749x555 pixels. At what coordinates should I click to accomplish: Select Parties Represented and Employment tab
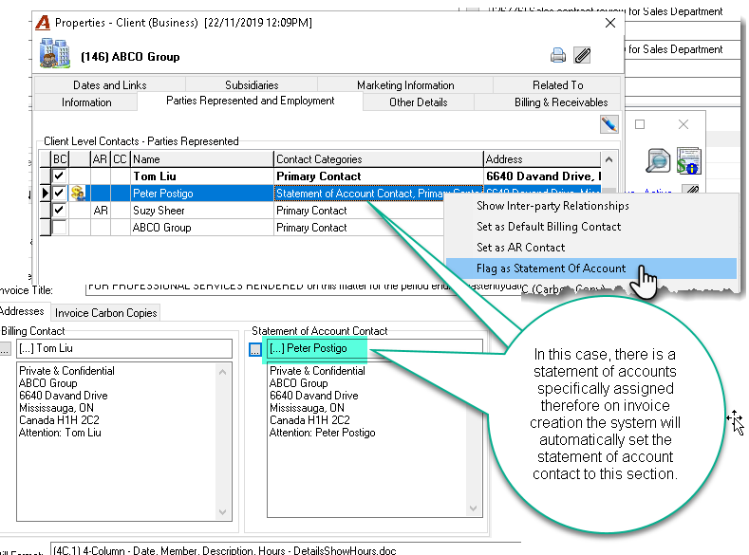coord(251,101)
